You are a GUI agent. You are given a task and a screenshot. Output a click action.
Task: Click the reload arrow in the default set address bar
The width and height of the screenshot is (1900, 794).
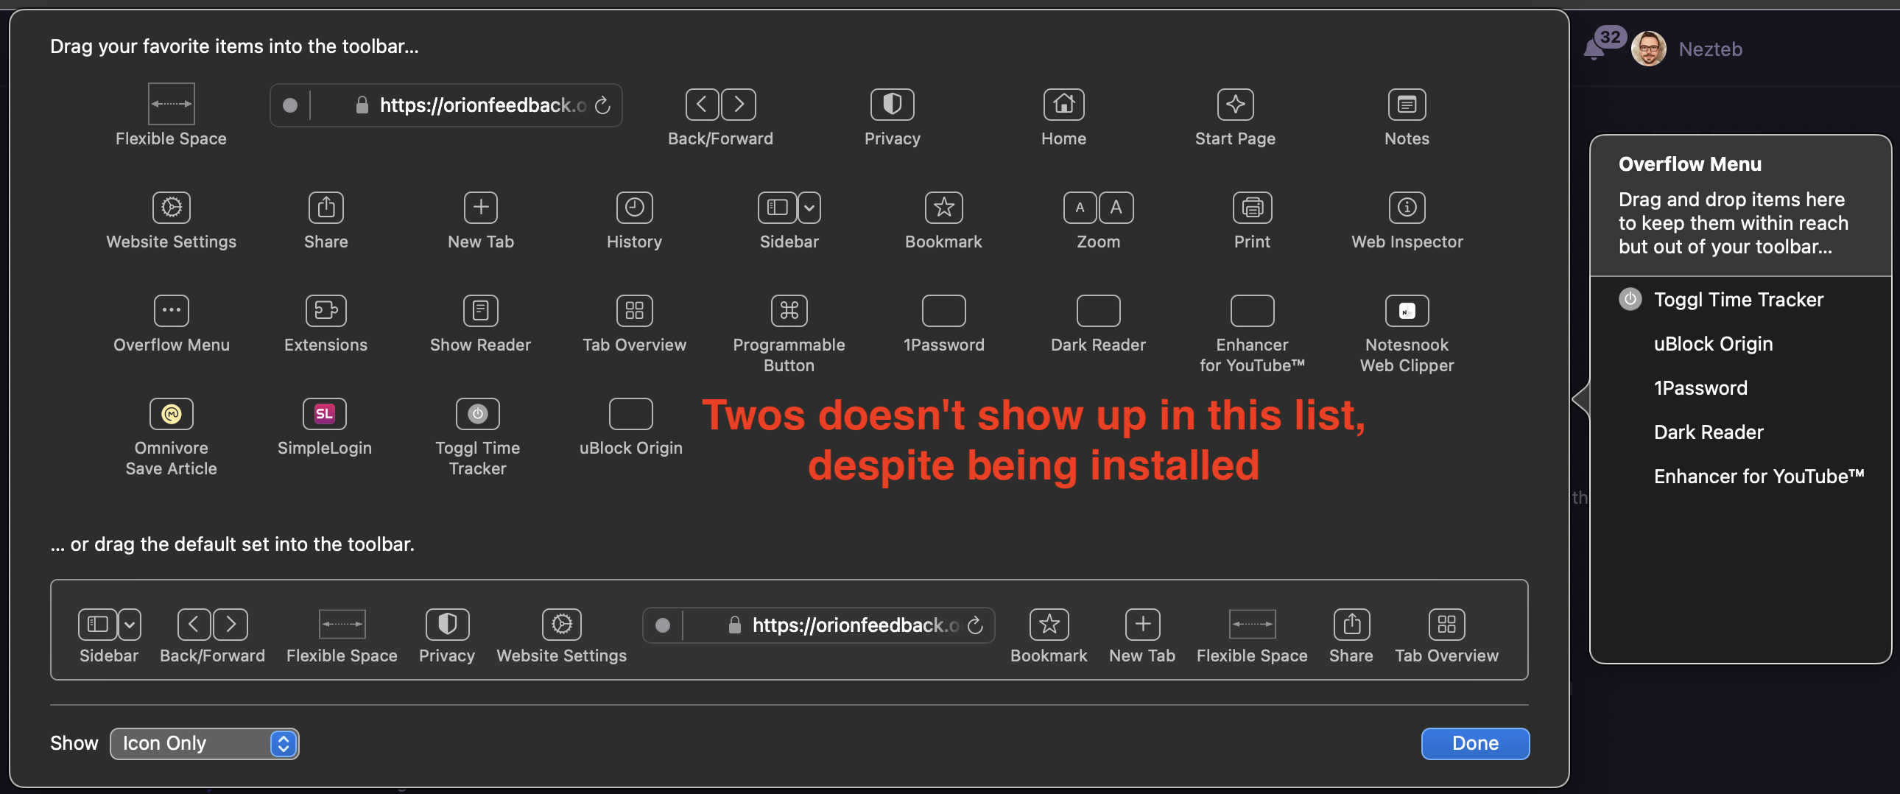pos(975,625)
